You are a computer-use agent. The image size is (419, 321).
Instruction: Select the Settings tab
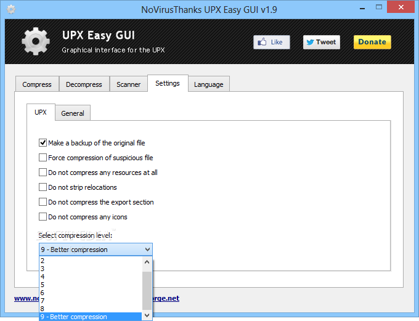pyautogui.click(x=168, y=83)
